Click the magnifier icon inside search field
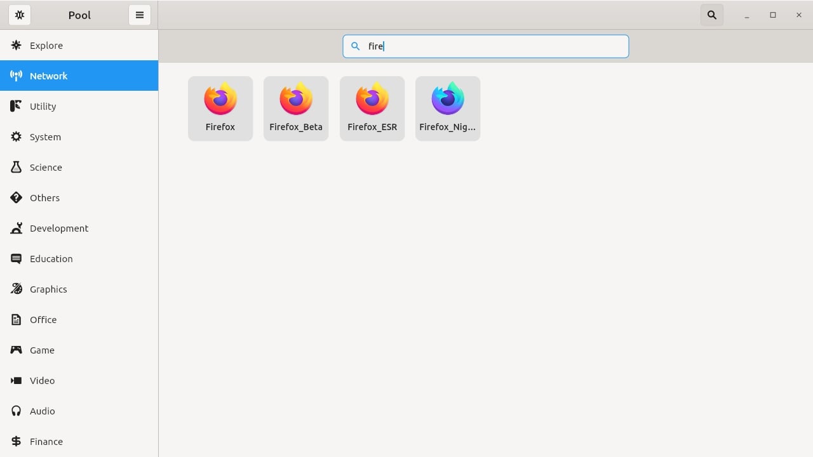 tap(356, 46)
